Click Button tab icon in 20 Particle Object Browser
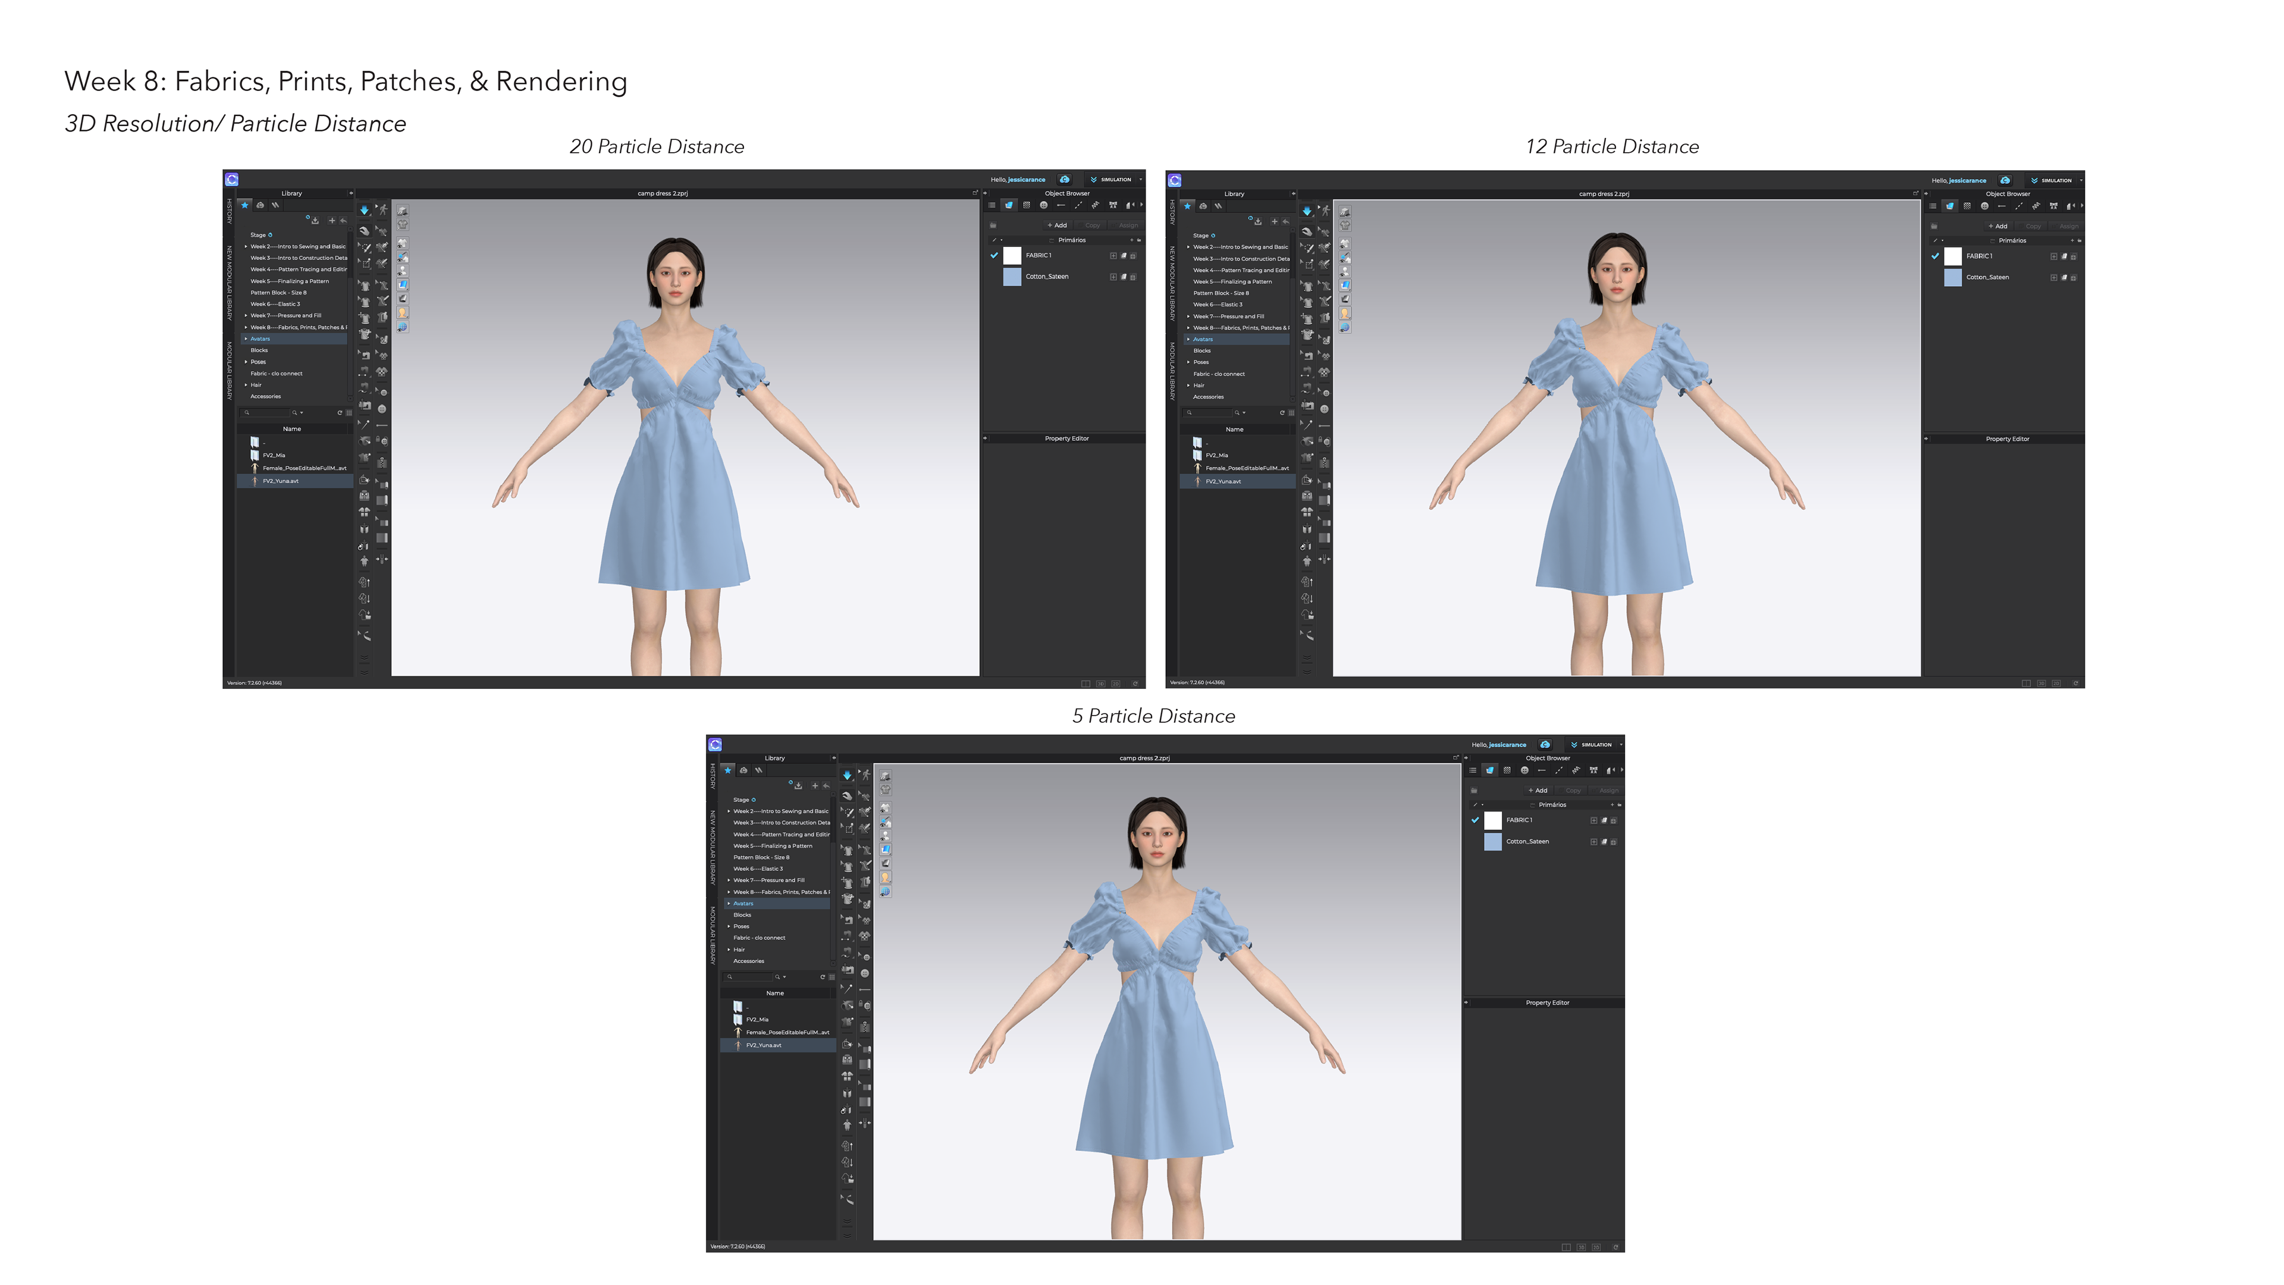Image resolution: width=2284 pixels, height=1285 pixels. tap(1044, 206)
